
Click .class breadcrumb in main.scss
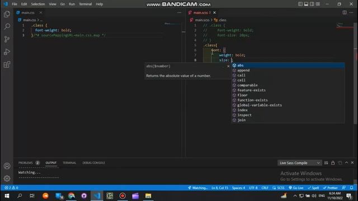coord(220,20)
